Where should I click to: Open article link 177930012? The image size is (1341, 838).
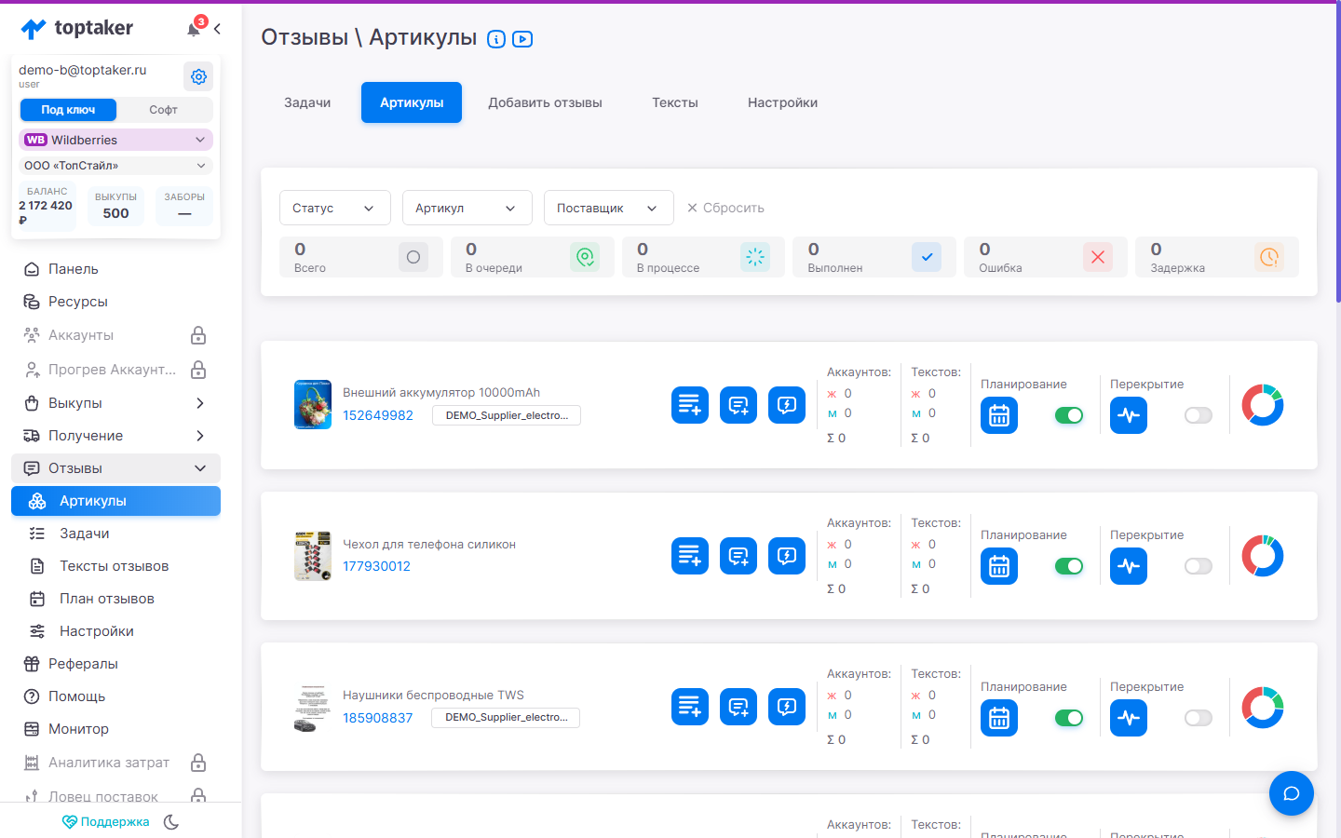click(376, 566)
